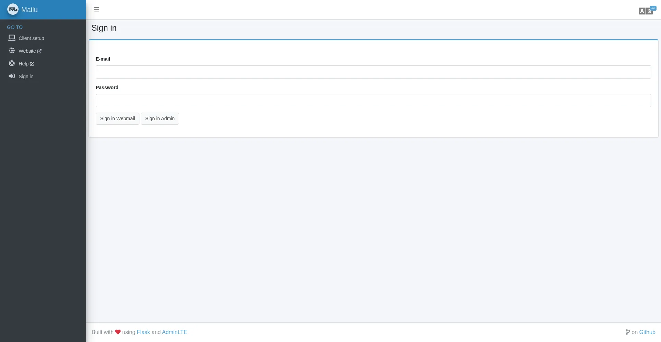
Task: Toggle the sidebar with hamburger icon
Action: click(97, 10)
